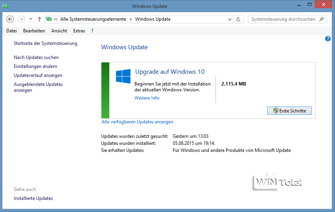Click Alle verfügbaren Updates anzeigen
This screenshot has width=335, height=212.
click(137, 122)
